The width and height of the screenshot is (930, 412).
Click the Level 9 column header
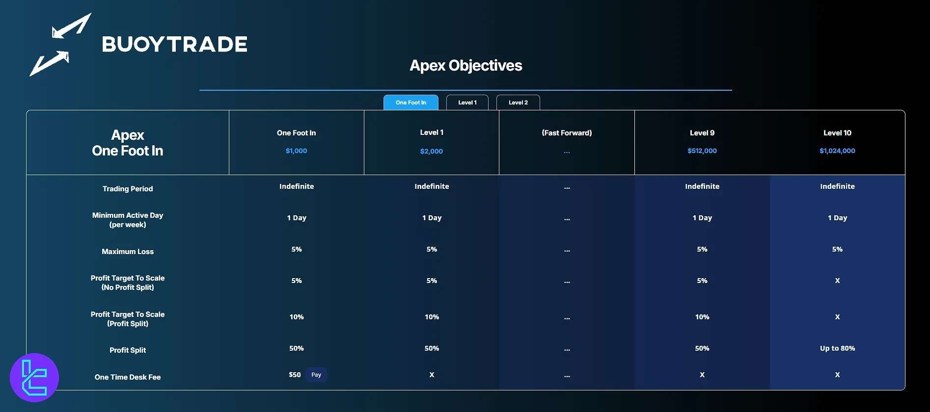(x=702, y=133)
